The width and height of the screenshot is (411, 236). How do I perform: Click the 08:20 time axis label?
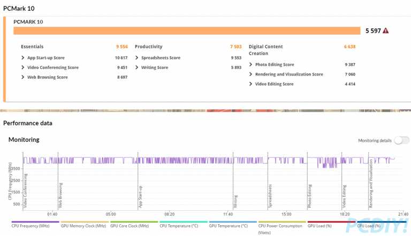(x=169, y=214)
